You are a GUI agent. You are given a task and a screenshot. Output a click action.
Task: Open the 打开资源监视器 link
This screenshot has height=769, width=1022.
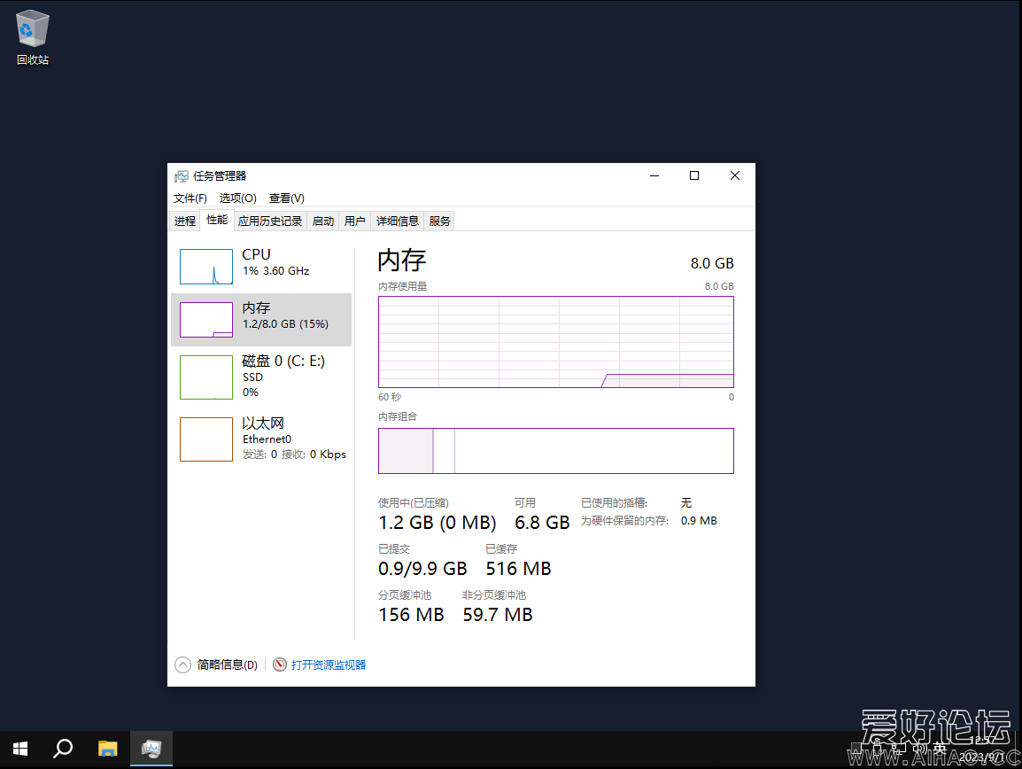click(328, 664)
